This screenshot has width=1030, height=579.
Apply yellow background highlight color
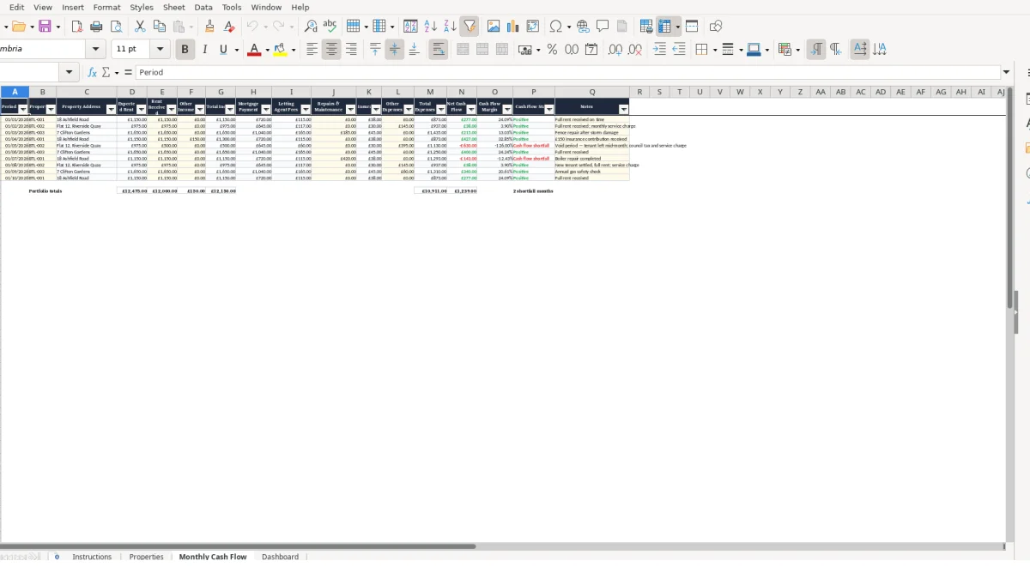pyautogui.click(x=281, y=50)
